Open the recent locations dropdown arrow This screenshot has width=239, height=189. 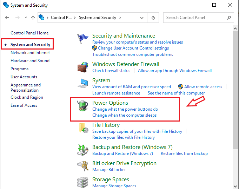[26, 18]
